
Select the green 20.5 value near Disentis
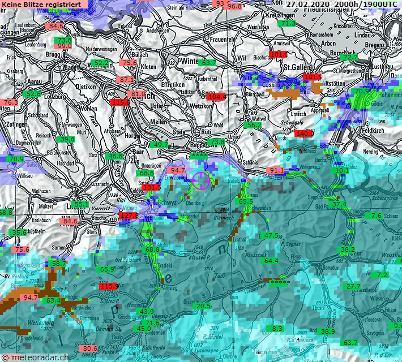pos(202,306)
